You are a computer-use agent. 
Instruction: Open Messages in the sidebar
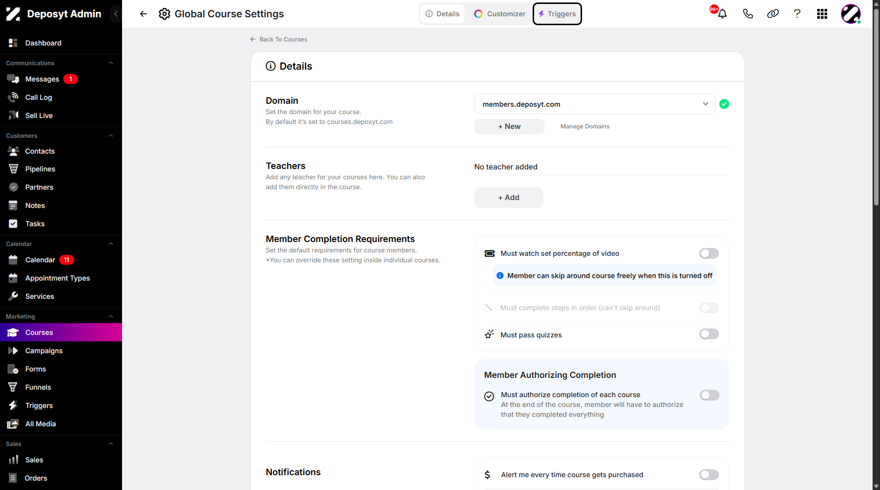[x=61, y=79]
